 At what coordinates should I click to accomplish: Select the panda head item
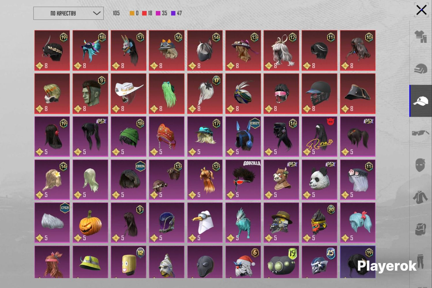(319, 180)
